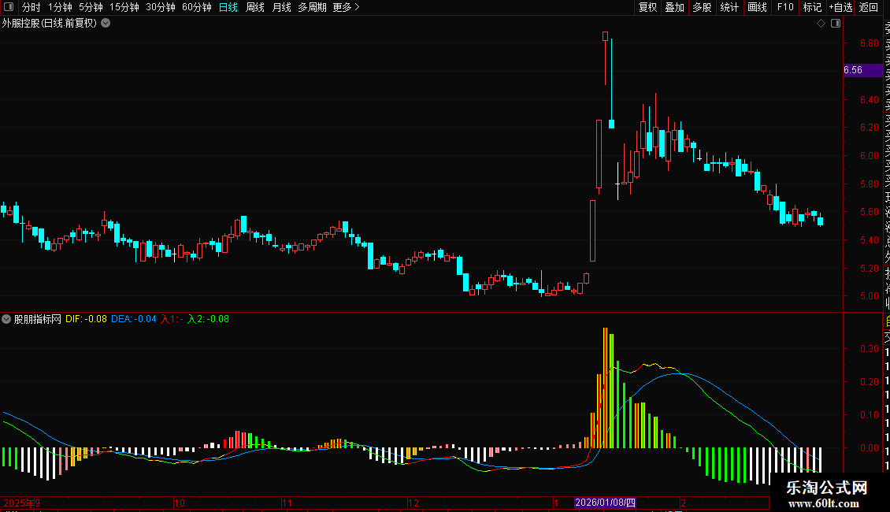Expand the 更多 periods menu
890x512 pixels.
(x=347, y=7)
